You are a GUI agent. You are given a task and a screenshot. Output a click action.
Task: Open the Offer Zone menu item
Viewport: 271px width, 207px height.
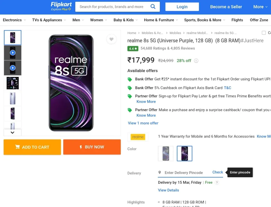click(x=259, y=20)
